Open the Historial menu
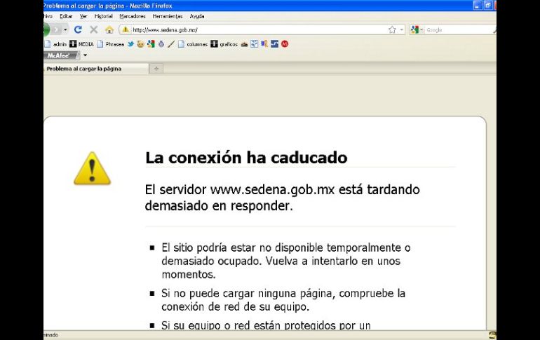540x340 pixels. pyautogui.click(x=103, y=16)
